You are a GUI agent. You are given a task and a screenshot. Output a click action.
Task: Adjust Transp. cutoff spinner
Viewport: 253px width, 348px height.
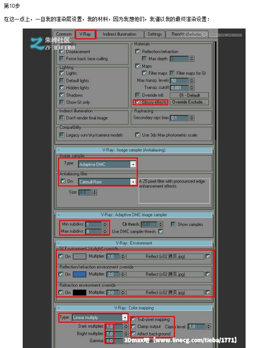(x=192, y=88)
